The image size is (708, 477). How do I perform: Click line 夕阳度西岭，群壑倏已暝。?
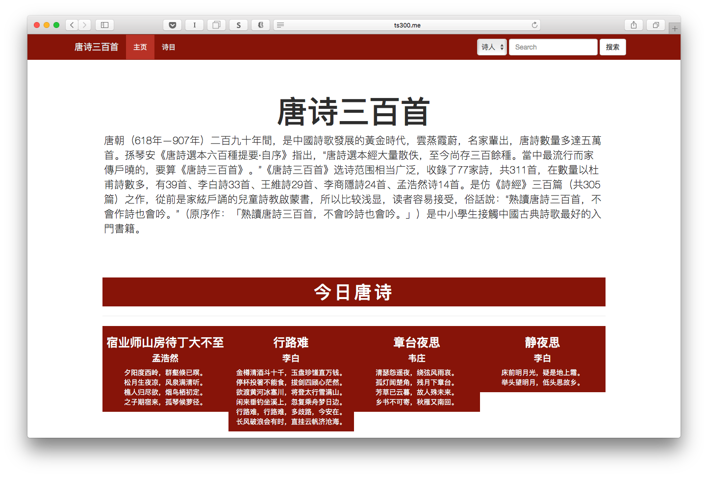pos(165,373)
